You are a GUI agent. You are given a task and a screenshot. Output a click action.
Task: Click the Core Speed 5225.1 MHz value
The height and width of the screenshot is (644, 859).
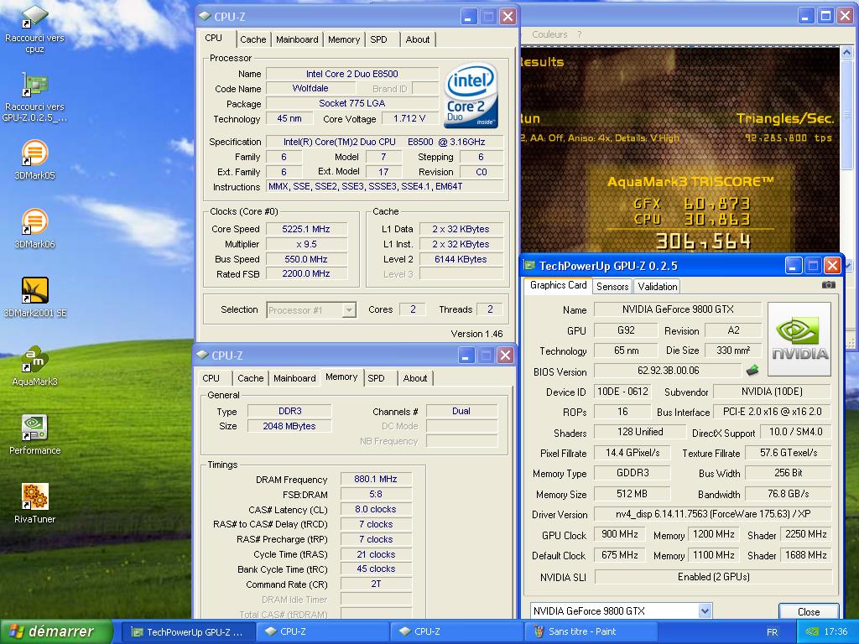(305, 229)
